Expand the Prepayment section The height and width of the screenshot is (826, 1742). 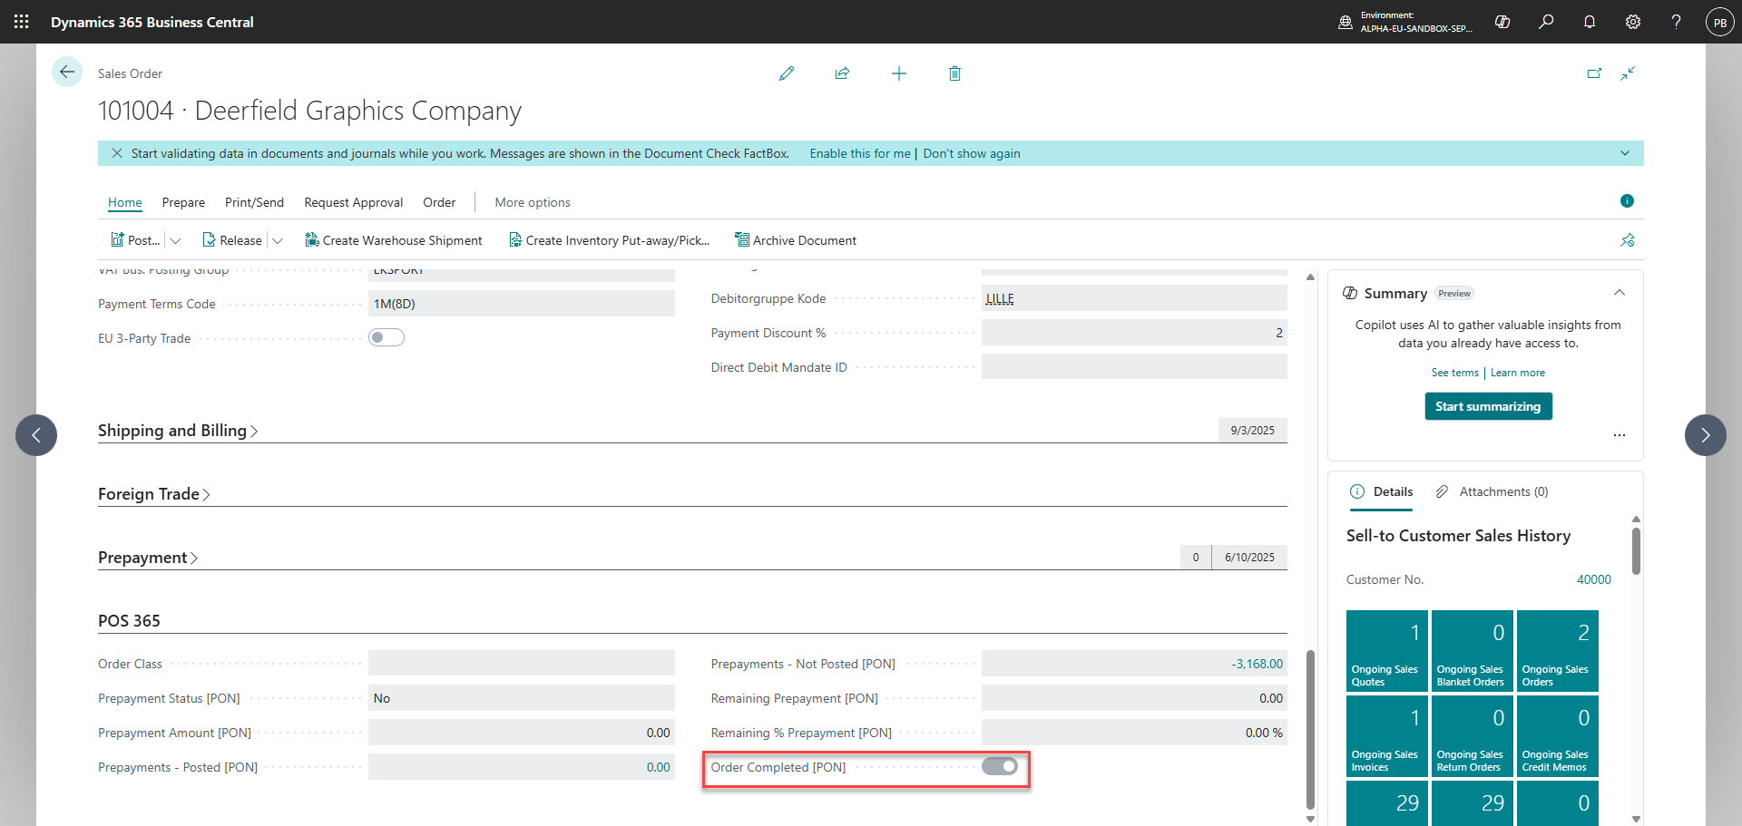[148, 558]
